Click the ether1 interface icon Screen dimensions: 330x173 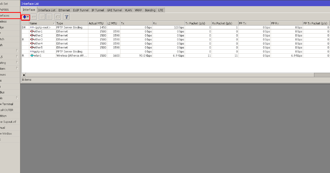click(x=32, y=31)
